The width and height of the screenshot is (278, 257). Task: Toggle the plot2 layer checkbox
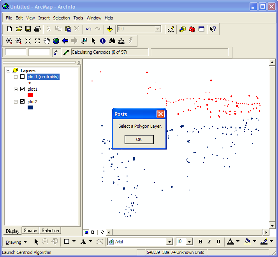[x=22, y=102]
